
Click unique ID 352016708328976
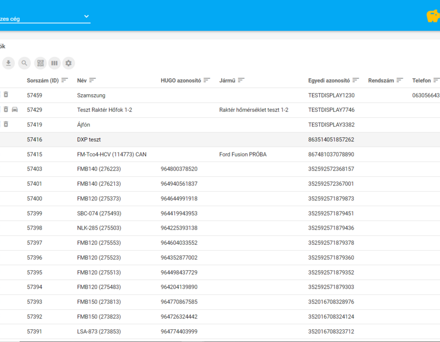[x=331, y=302]
